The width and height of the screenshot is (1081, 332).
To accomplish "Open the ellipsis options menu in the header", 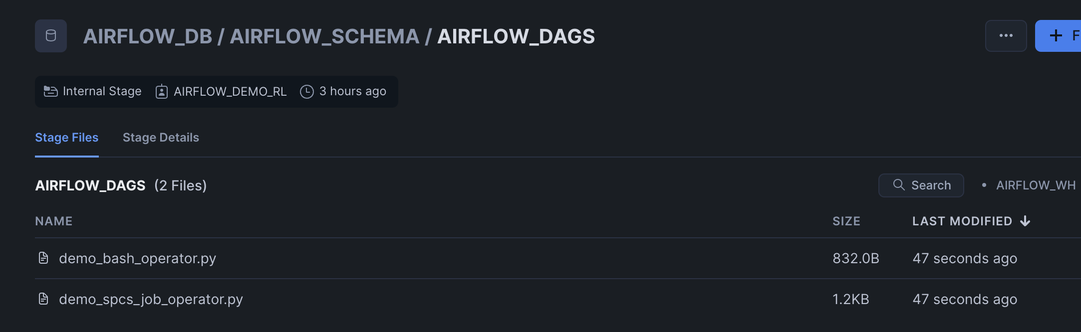I will pos(1006,35).
